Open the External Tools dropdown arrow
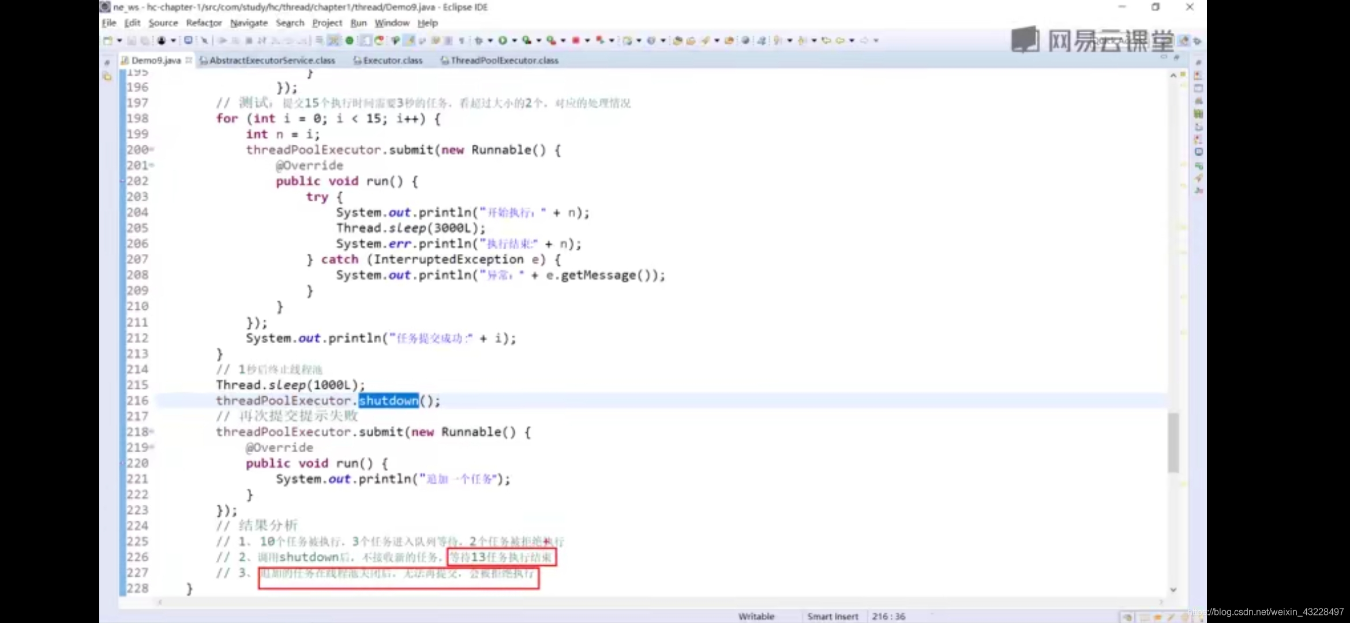 [562, 40]
